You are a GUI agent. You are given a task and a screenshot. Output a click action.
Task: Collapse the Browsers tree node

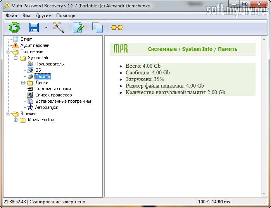pyautogui.click(x=8, y=113)
